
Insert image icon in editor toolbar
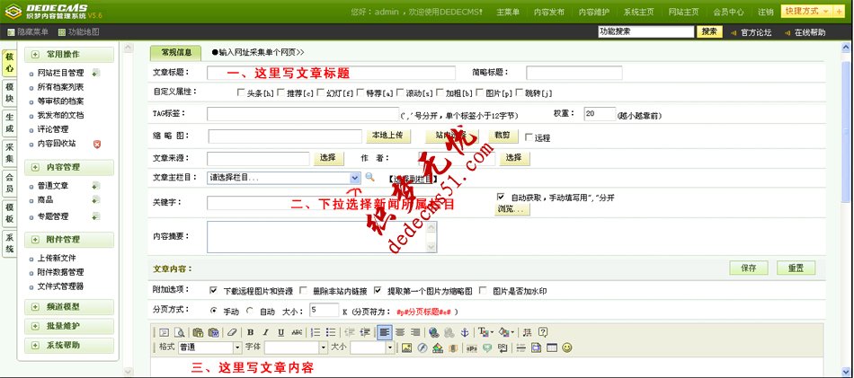(407, 347)
